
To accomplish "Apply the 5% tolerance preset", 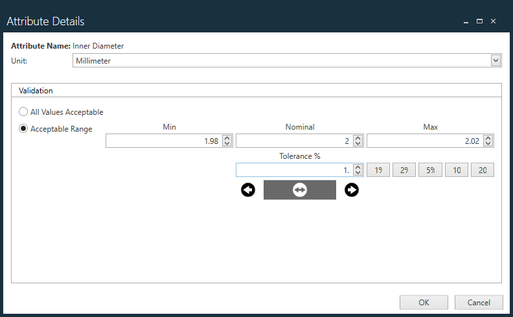I will (430, 170).
